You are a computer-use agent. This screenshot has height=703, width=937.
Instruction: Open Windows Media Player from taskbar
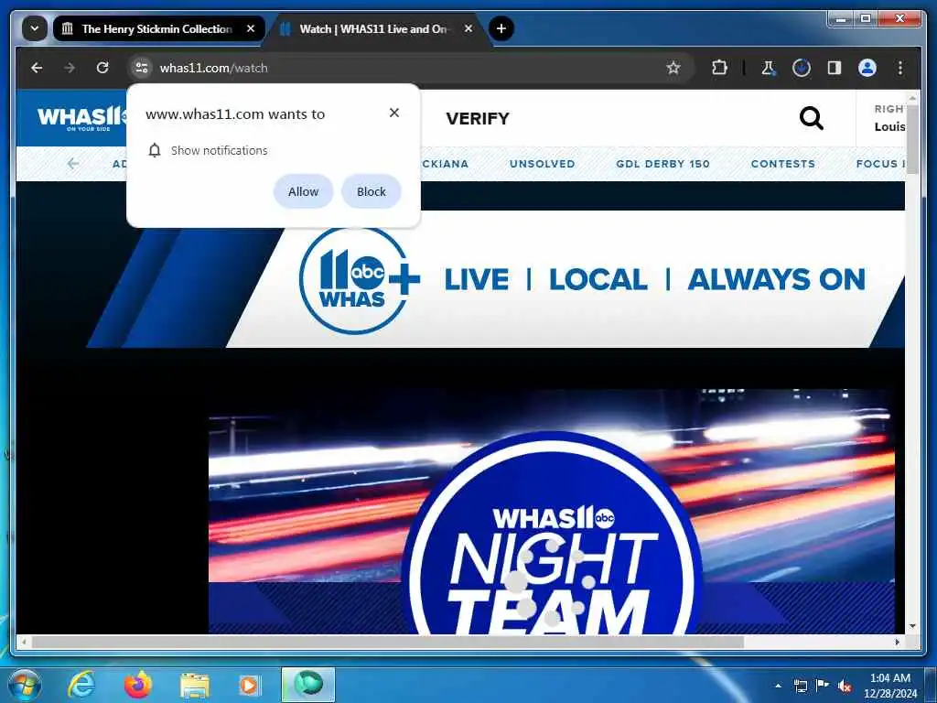tap(249, 686)
